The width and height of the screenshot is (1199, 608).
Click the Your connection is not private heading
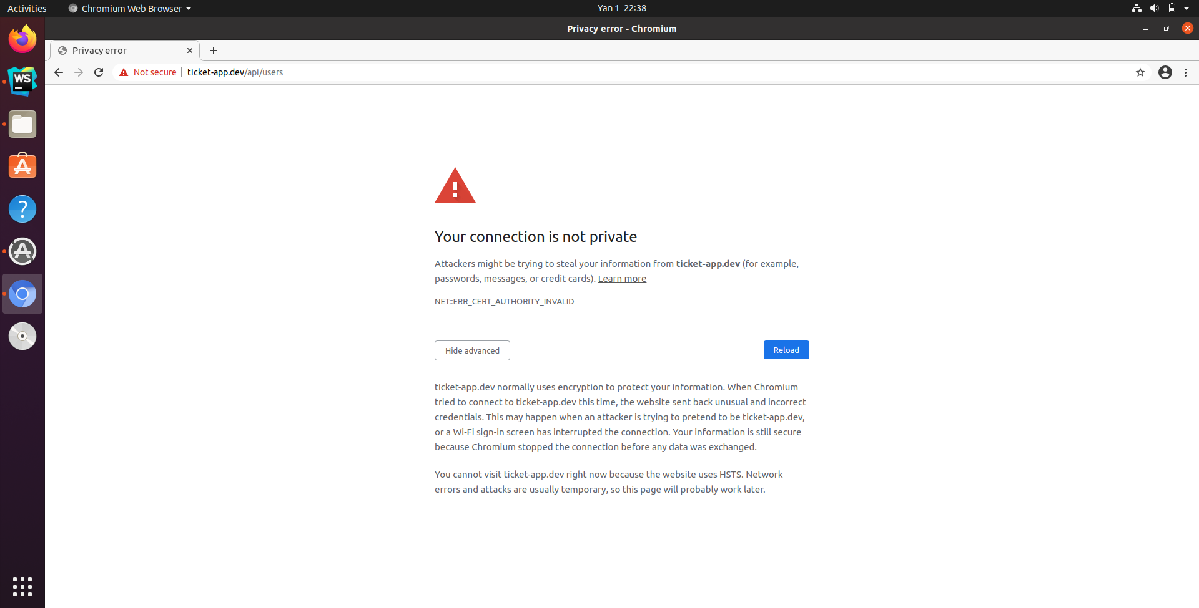[x=536, y=237]
